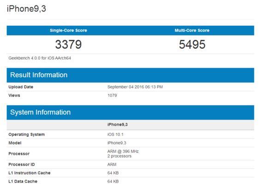Click the System Information section header
The height and width of the screenshot is (184, 260).
pyautogui.click(x=130, y=113)
